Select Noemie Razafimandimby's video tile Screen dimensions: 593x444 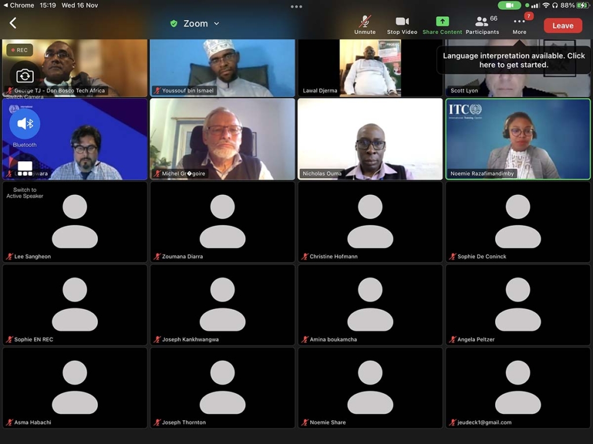(x=518, y=139)
